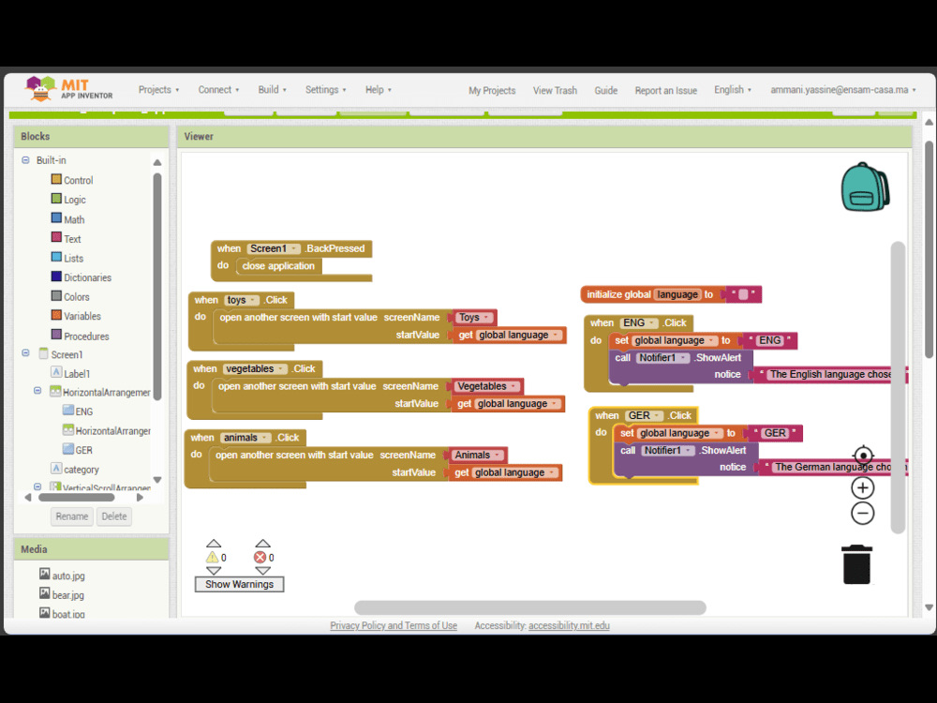Screen dimensions: 937x703
Task: Collapse the Built-in tree node
Action: click(25, 160)
